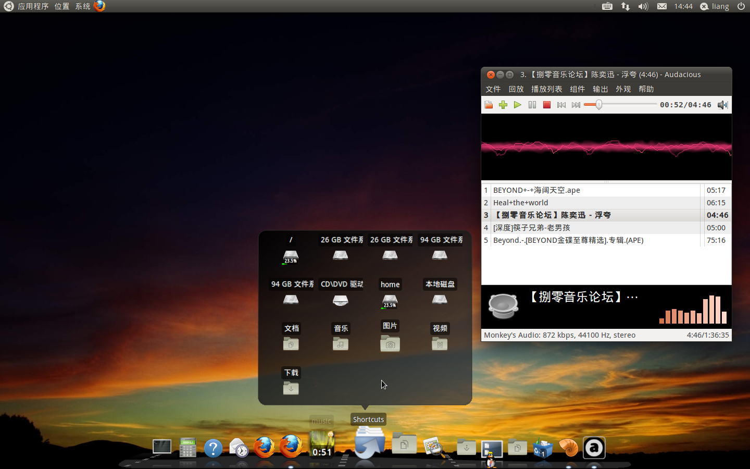
Task: Click the music applet showing 0:51
Action: click(x=322, y=444)
